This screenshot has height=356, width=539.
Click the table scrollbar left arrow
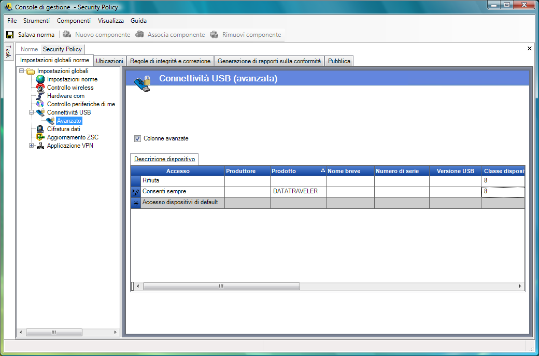pyautogui.click(x=138, y=286)
